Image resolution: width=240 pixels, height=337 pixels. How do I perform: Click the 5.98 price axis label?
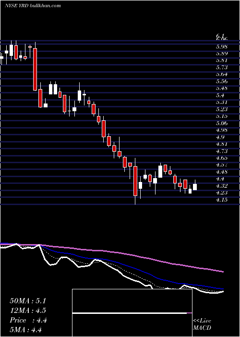coord(222,46)
